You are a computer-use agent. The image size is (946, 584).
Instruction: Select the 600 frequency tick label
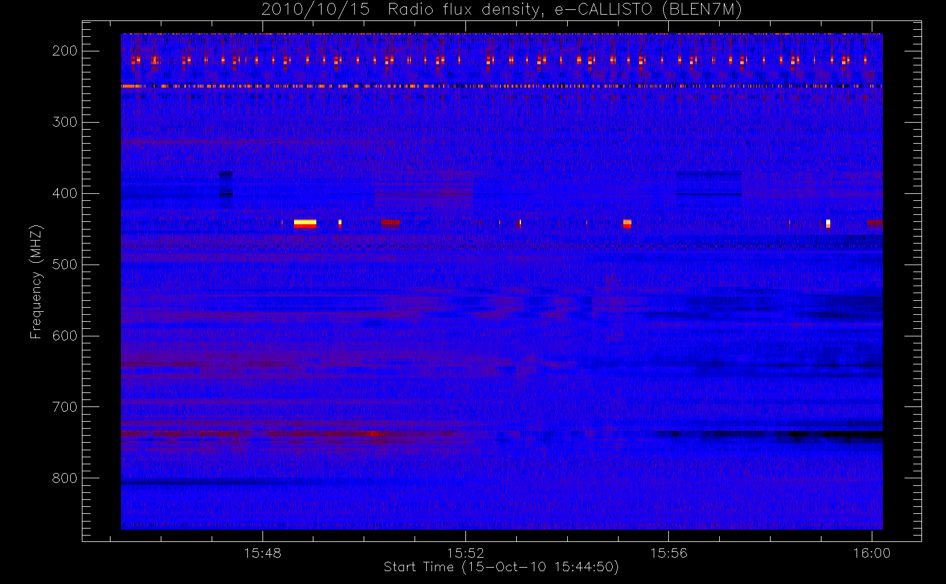coord(65,336)
